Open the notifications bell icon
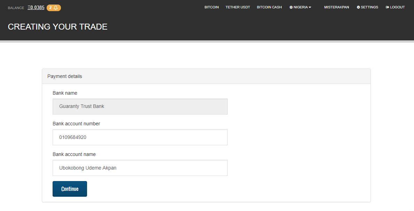The width and height of the screenshot is (414, 211). (x=56, y=7)
